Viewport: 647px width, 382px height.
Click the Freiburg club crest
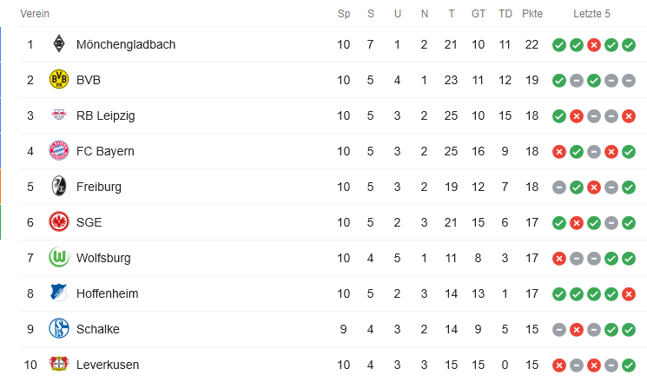point(59,187)
